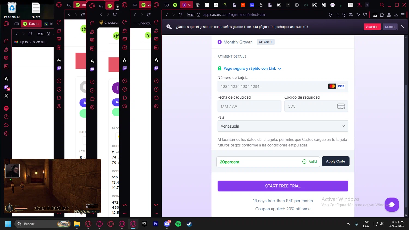409x230 pixels.
Task: Click the Buscar taskbar search box
Action: [x=43, y=224]
